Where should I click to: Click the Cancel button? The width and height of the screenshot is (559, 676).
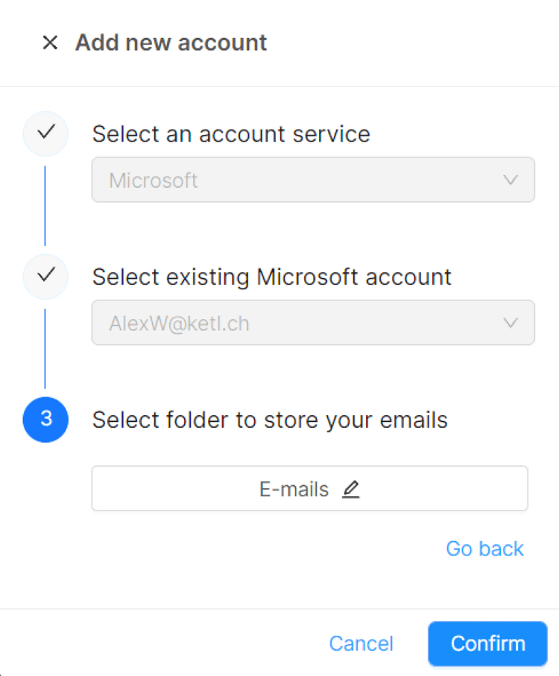pyautogui.click(x=361, y=643)
